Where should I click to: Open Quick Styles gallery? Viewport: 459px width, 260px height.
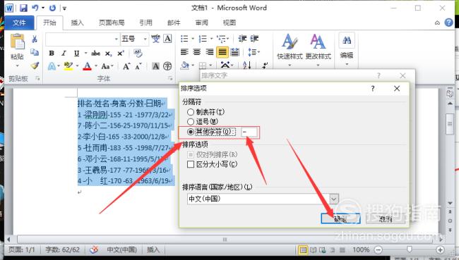[x=290, y=49]
